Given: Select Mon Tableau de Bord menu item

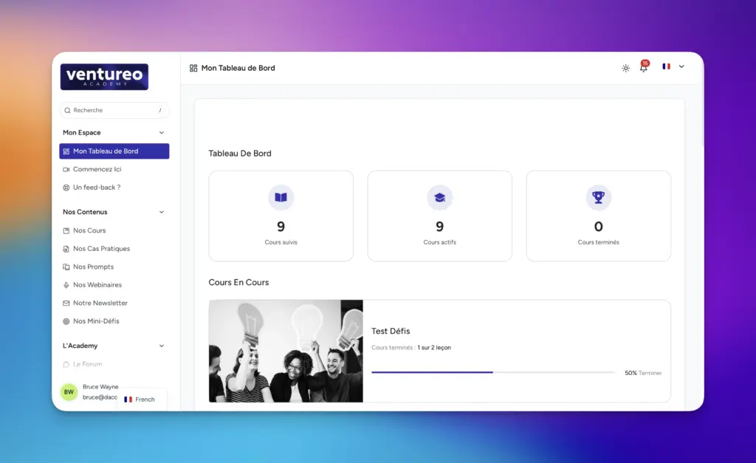Looking at the screenshot, I should click(x=114, y=151).
